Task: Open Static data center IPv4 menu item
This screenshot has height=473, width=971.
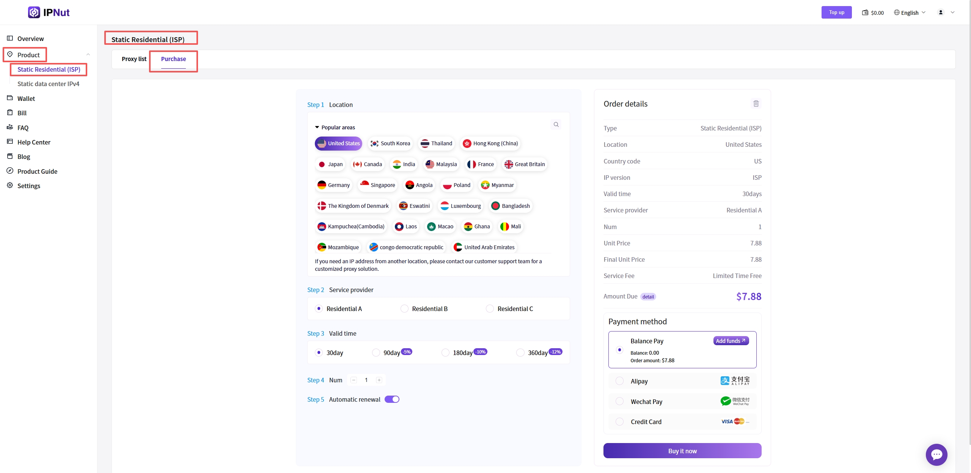Action: 48,84
